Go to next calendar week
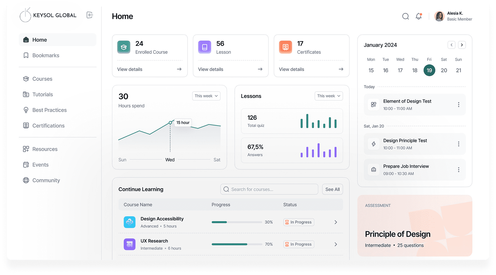 pos(462,45)
